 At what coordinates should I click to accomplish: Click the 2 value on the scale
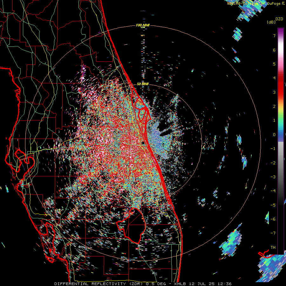click(x=274, y=106)
